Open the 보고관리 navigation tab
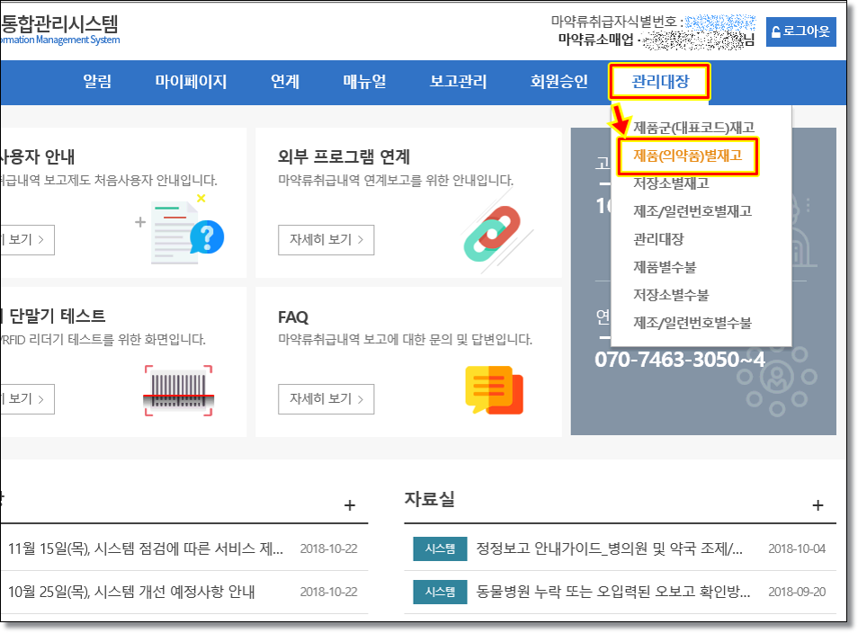 [458, 82]
